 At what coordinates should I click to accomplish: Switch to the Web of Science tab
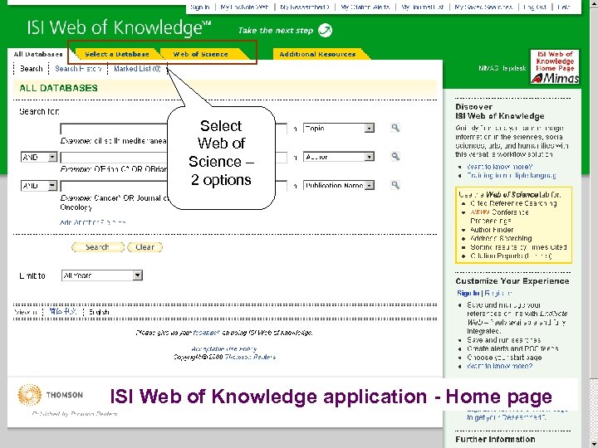coord(201,54)
